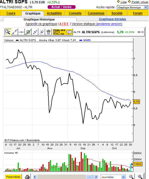
Task: Zoom out with the minus magnifier
Action: pyautogui.click(x=131, y=177)
